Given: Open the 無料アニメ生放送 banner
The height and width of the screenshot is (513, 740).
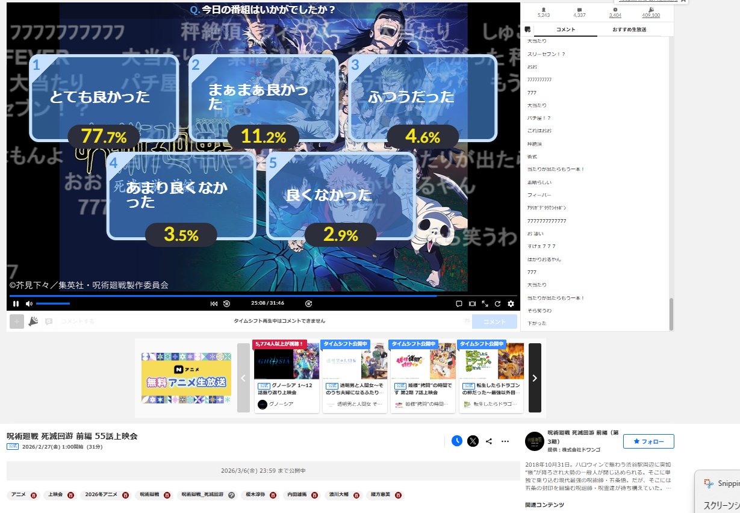Looking at the screenshot, I should (x=186, y=378).
